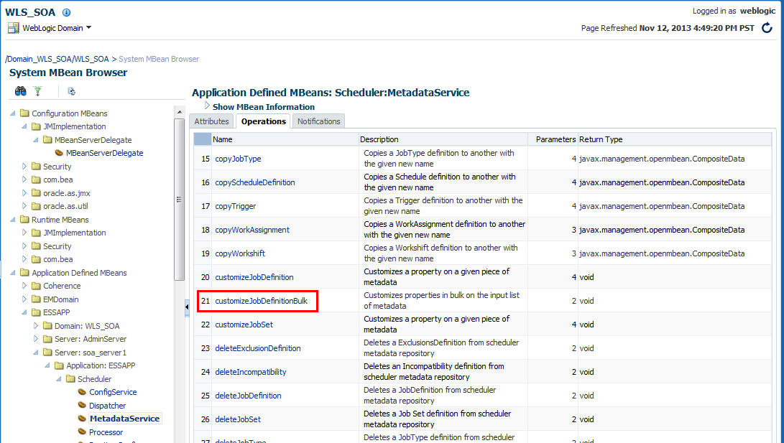Expand the oracle.as.util node
Image resolution: width=784 pixels, height=443 pixels.
pos(24,206)
